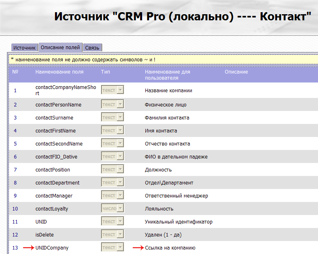318x254 pixels.
Task: Click ФИО в дательном падеже label
Action: pos(176,156)
